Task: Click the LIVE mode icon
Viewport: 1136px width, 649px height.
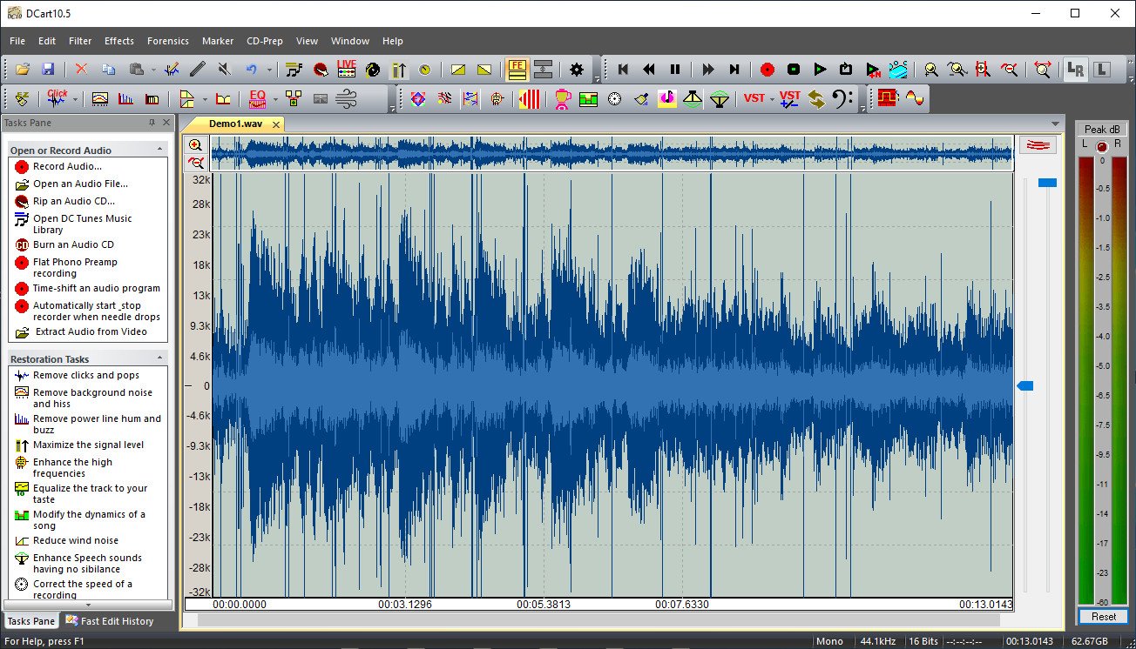Action: click(347, 70)
